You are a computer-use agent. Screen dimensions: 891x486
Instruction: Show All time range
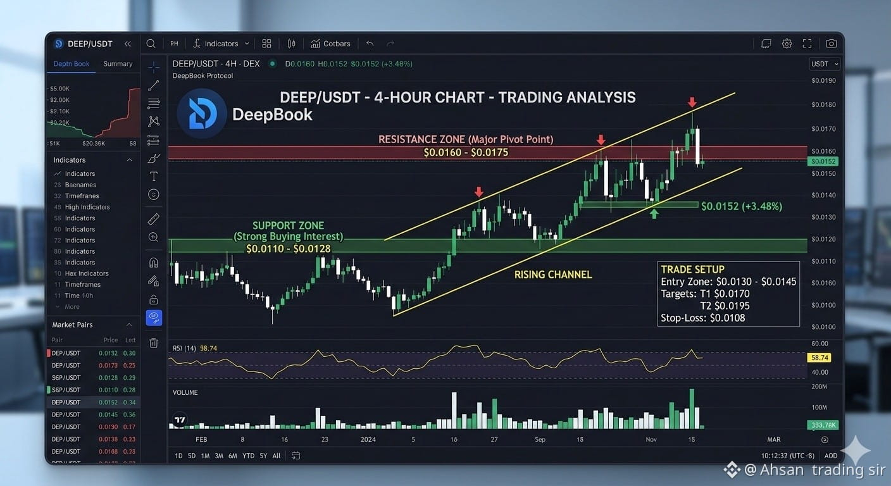[x=277, y=456]
